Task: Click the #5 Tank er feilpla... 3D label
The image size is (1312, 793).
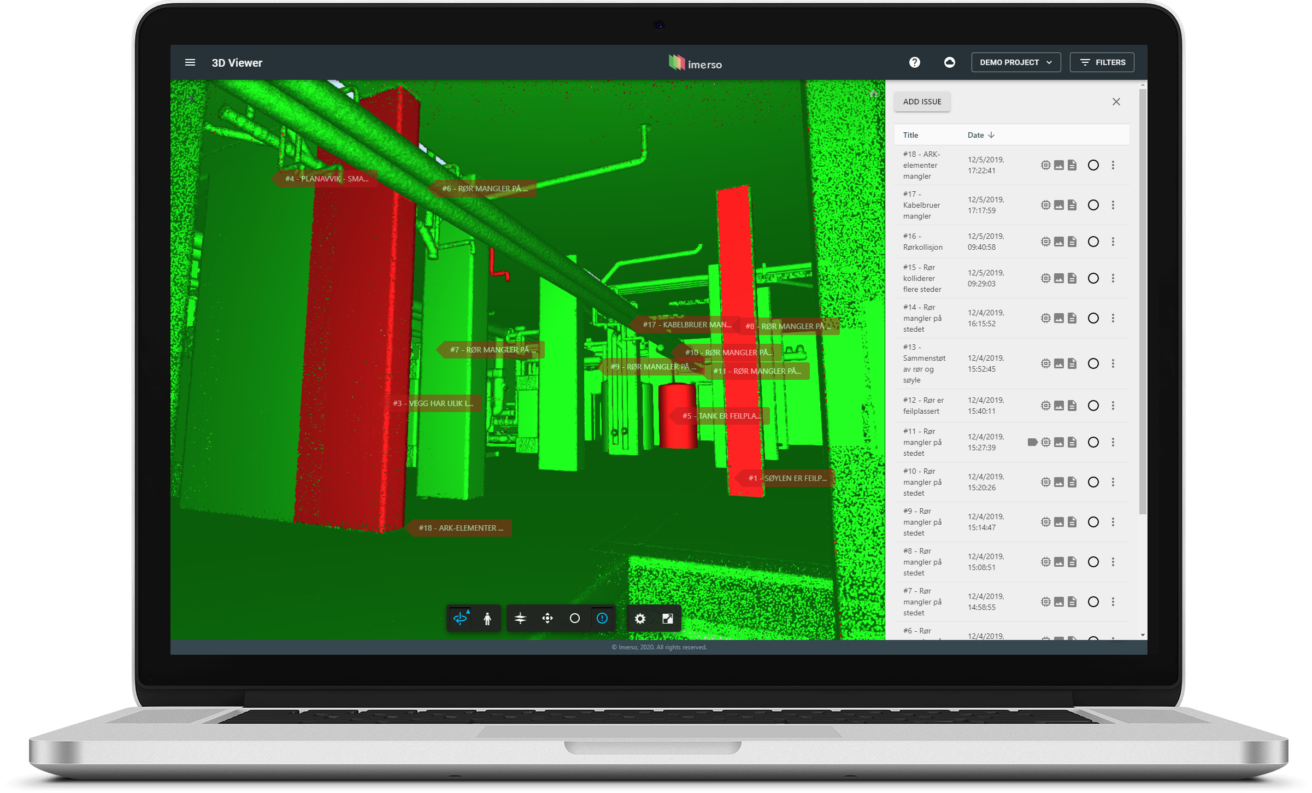Action: pyautogui.click(x=721, y=416)
